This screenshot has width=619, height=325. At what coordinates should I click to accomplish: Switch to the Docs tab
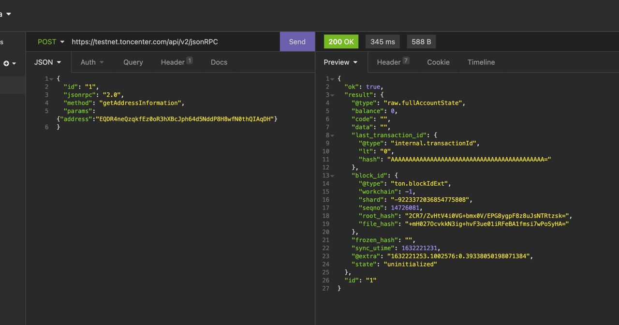219,62
